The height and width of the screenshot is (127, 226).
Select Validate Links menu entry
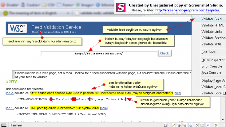[212, 32]
